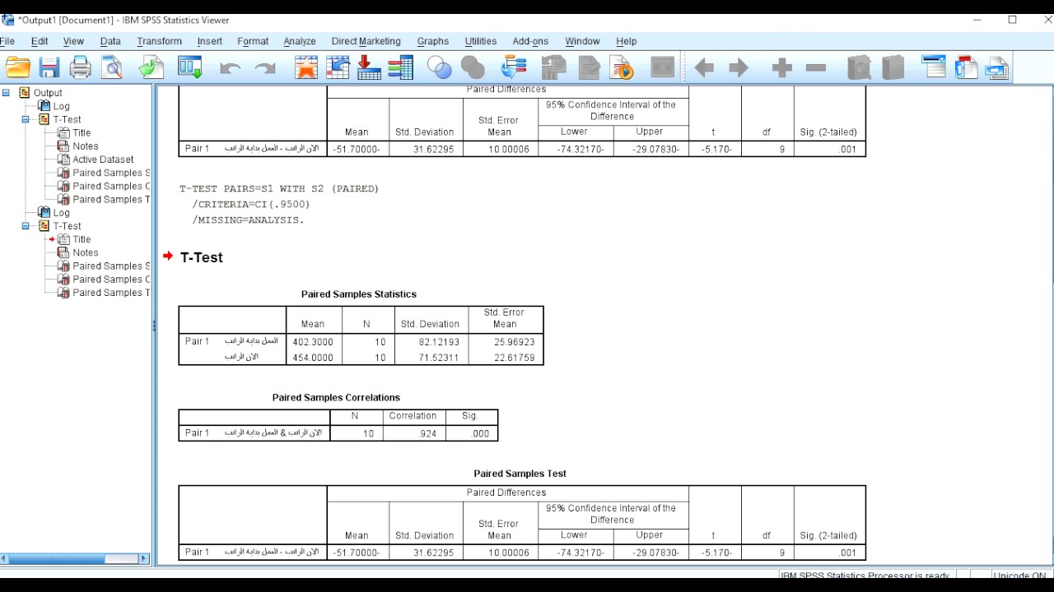
Task: Select the mean value 402.3000 cell
Action: [x=314, y=341]
